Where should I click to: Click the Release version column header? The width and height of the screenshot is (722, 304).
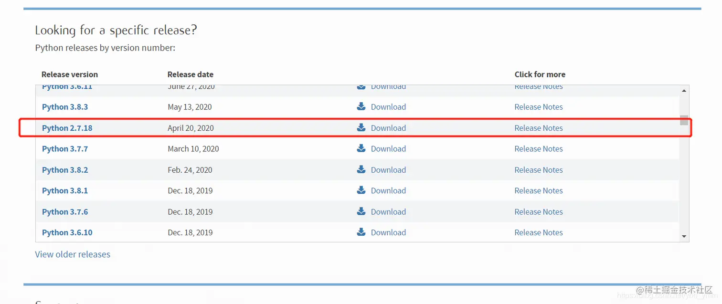(x=70, y=74)
